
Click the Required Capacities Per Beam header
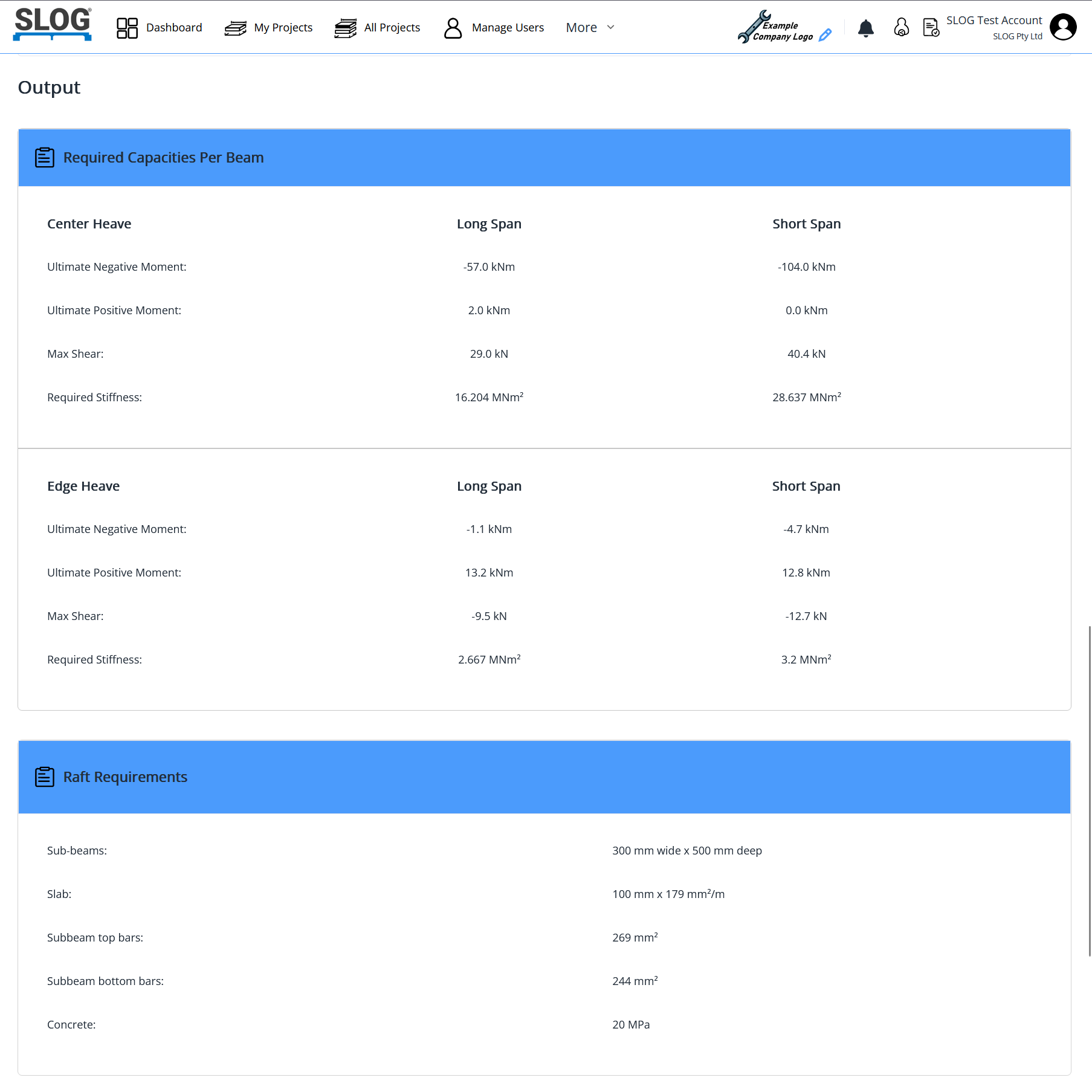163,158
